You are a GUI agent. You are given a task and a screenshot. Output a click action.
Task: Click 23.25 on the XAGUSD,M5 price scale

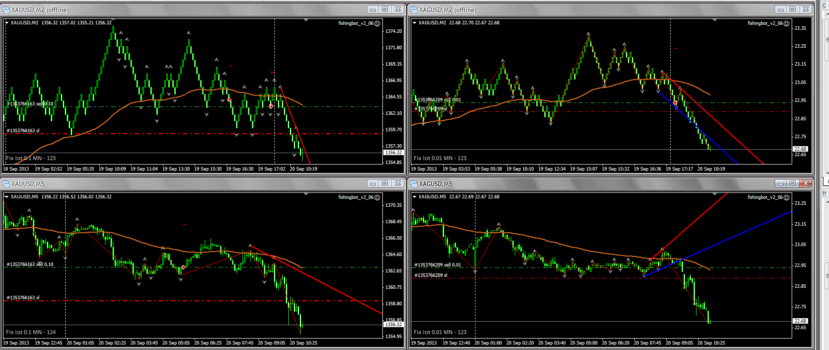800,203
